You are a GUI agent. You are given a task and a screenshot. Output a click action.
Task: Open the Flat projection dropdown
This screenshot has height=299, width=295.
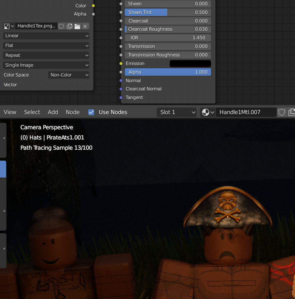tap(46, 45)
